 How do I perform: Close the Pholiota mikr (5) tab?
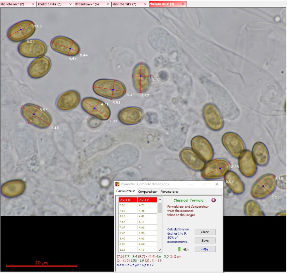pos(71,4)
